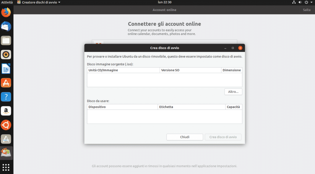Launch LibreOffice Writer from the dock
The height and width of the screenshot is (174, 315).
(x=6, y=69)
